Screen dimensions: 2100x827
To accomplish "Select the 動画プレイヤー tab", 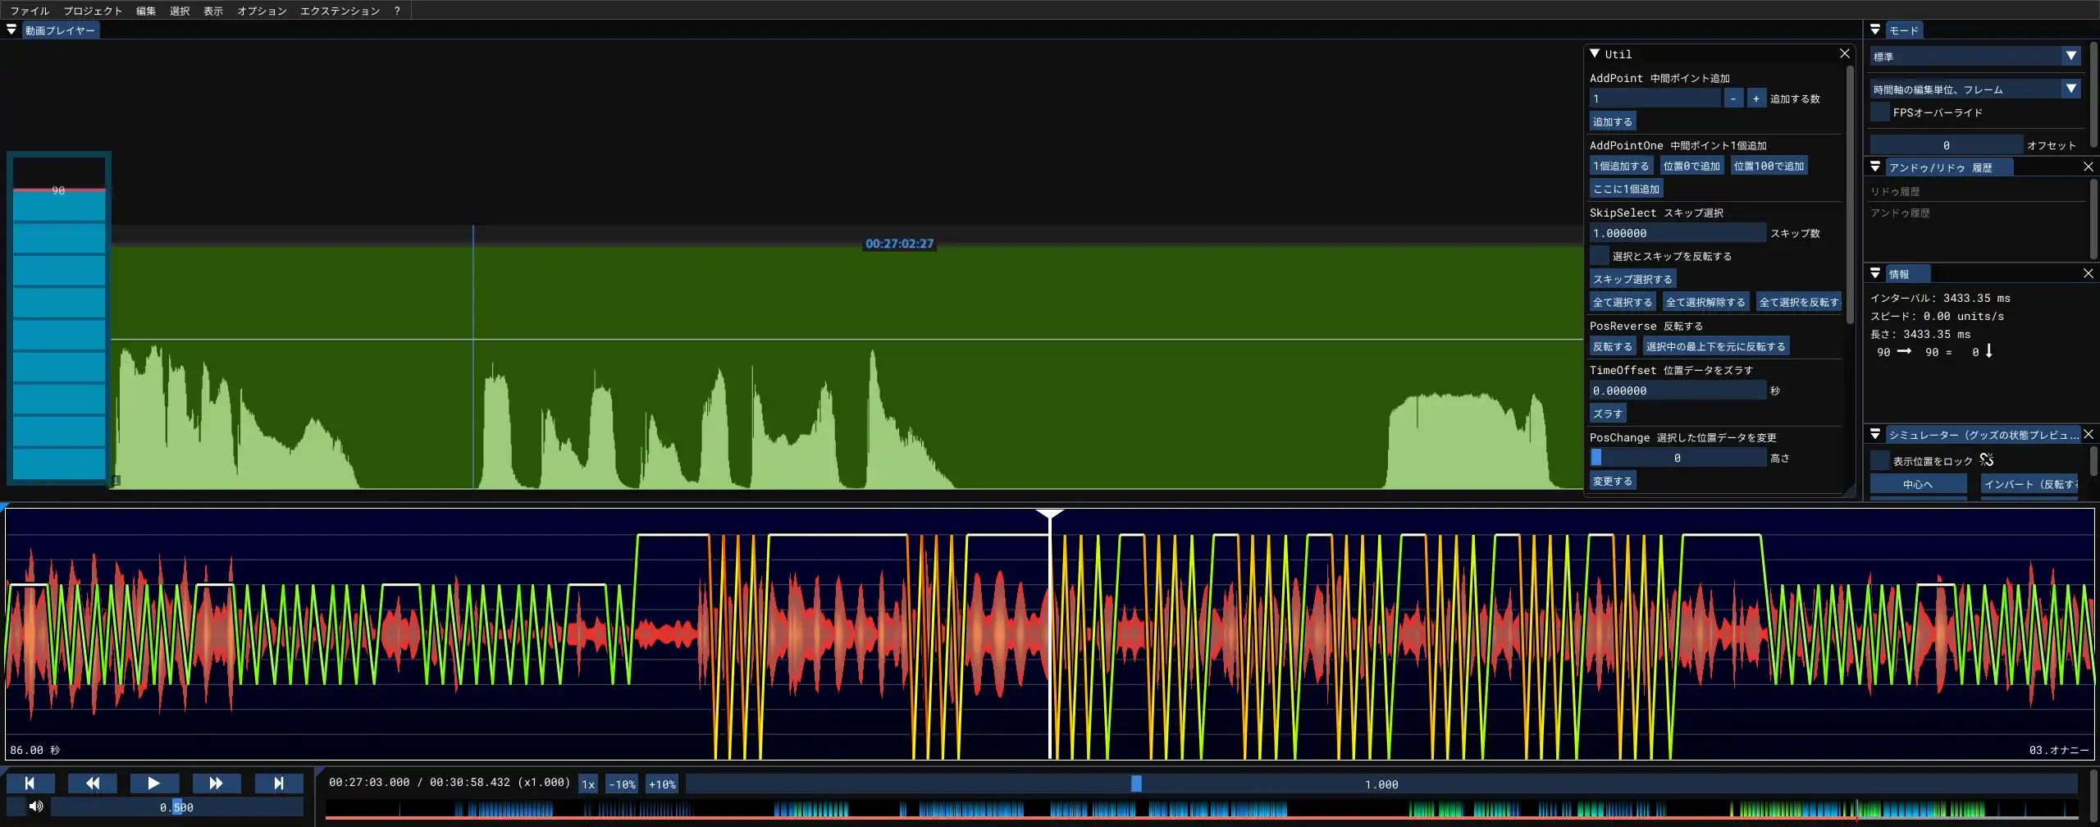I will [x=60, y=30].
